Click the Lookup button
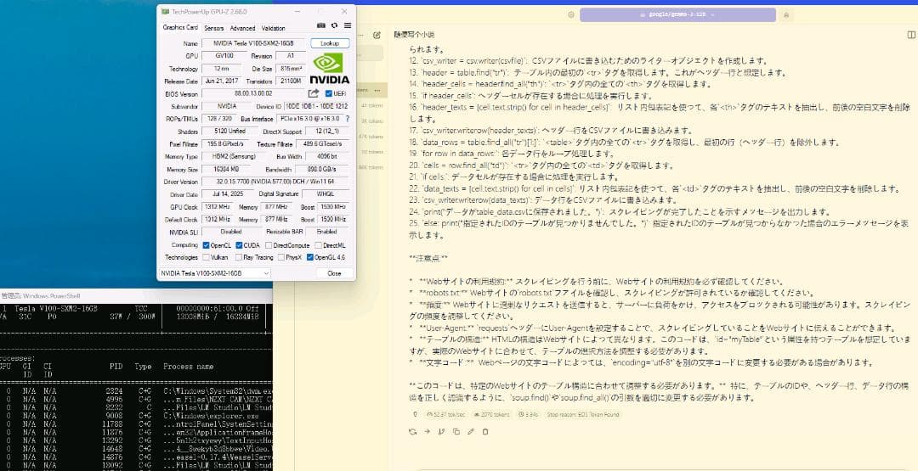The width and height of the screenshot is (918, 471). pyautogui.click(x=330, y=43)
